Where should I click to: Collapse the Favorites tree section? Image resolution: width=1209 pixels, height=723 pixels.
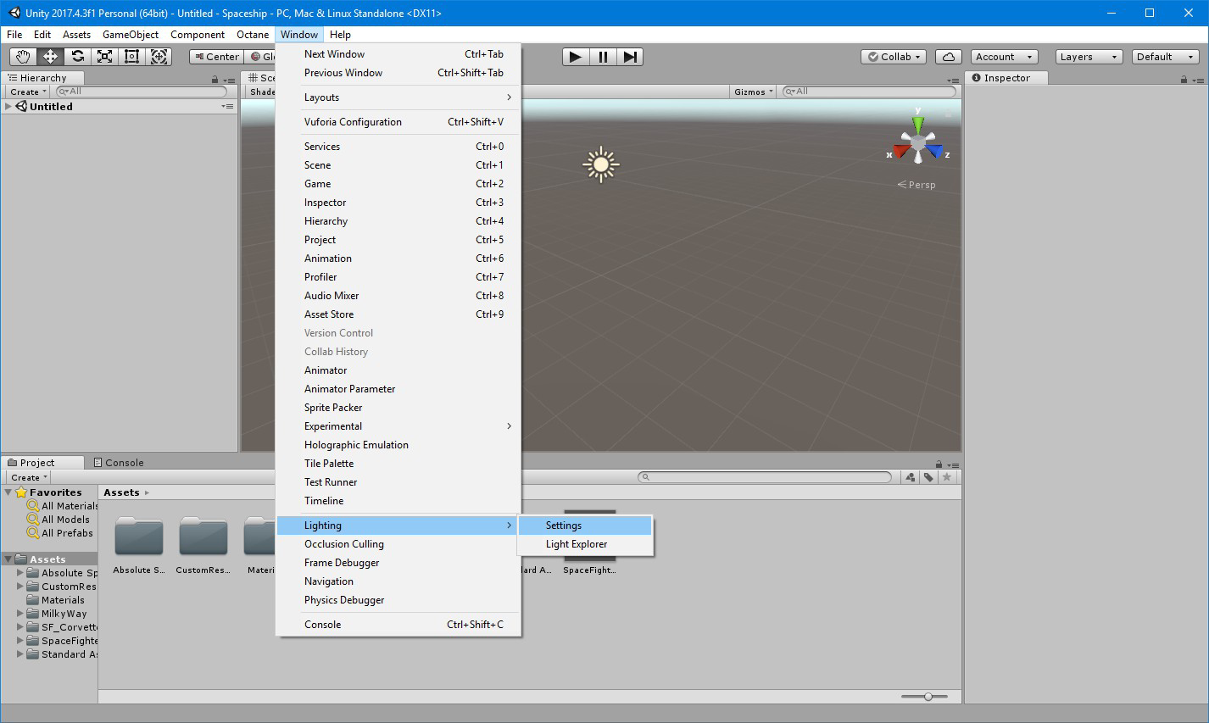point(8,492)
